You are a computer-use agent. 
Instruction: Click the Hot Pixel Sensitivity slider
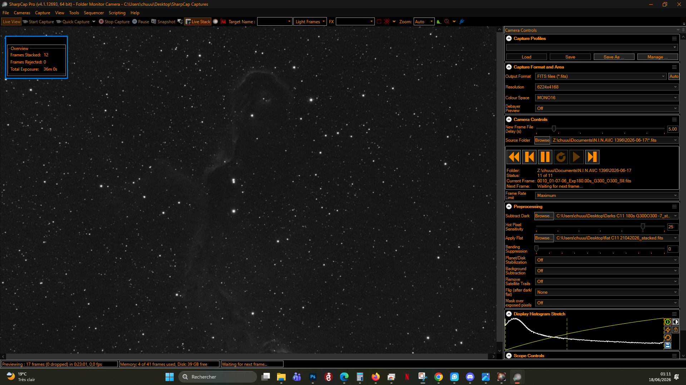pos(600,227)
